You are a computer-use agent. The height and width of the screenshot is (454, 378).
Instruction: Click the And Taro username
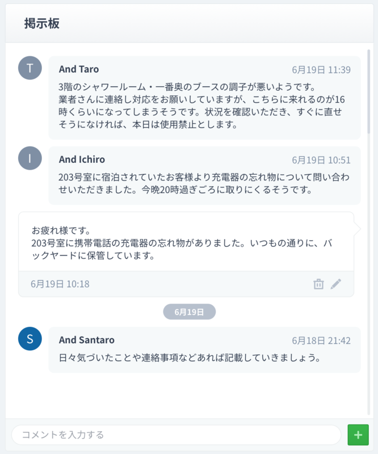(x=79, y=69)
